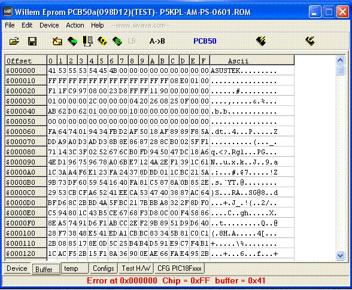
Task: Click the compare chip with buffer icon
Action: click(x=87, y=41)
